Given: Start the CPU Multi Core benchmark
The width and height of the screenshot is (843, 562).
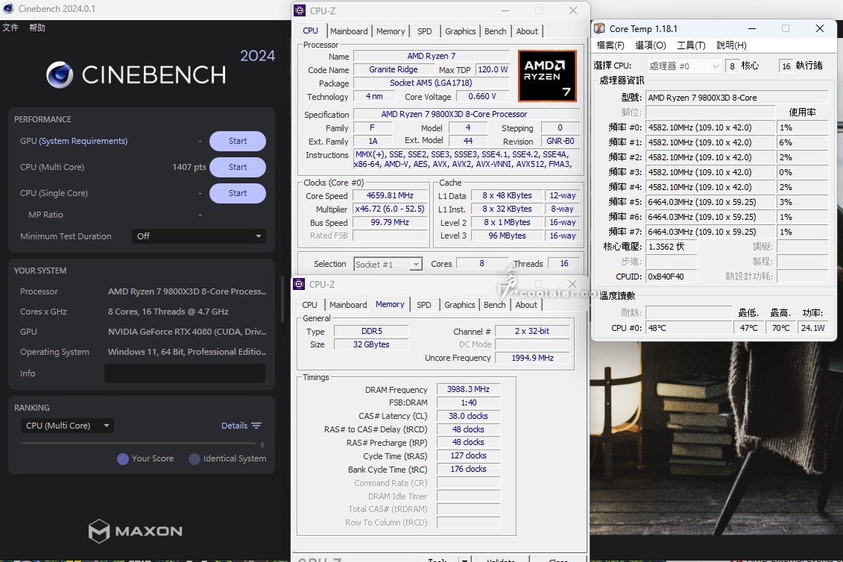Looking at the screenshot, I should point(238,167).
